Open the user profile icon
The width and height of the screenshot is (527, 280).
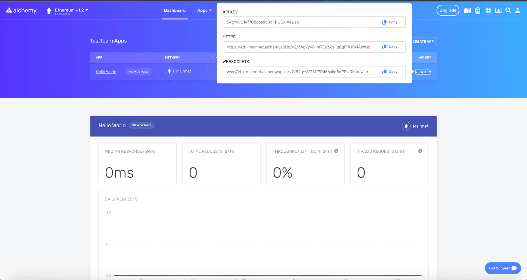tap(517, 11)
